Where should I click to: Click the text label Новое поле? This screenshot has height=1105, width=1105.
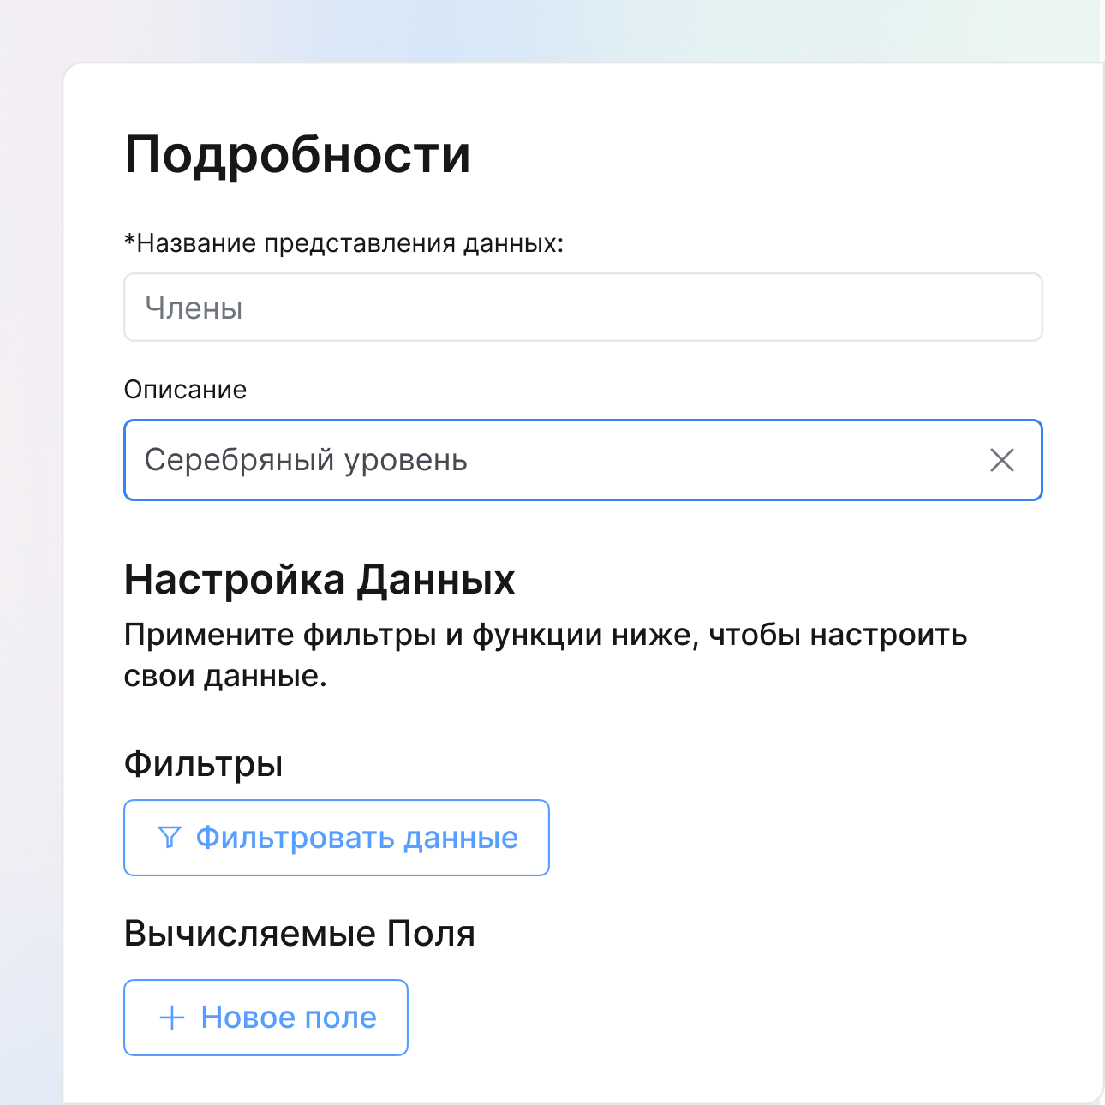[289, 1018]
